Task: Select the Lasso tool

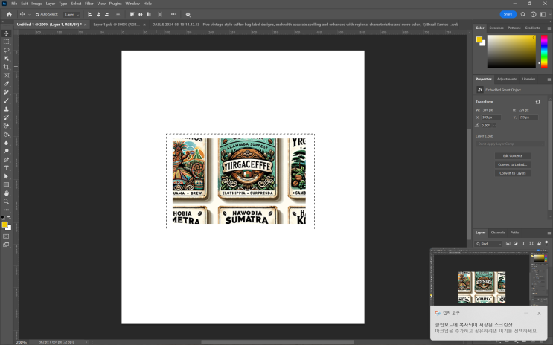Action: tap(7, 50)
